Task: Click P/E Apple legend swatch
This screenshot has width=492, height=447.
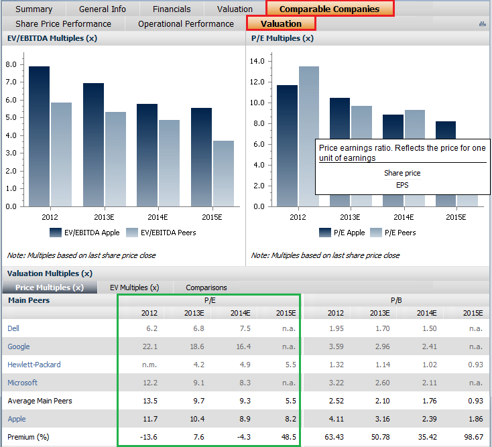Action: click(x=324, y=233)
